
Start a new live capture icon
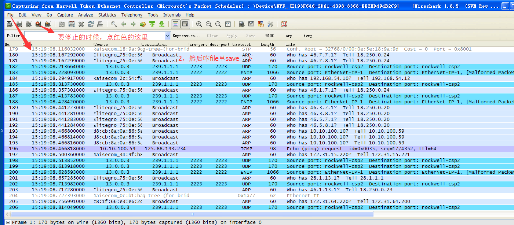29,24
